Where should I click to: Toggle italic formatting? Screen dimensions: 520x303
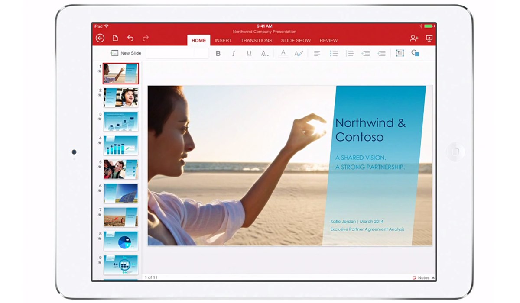(x=234, y=53)
